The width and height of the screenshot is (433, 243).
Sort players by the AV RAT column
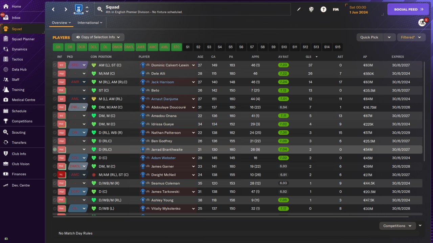point(283,57)
